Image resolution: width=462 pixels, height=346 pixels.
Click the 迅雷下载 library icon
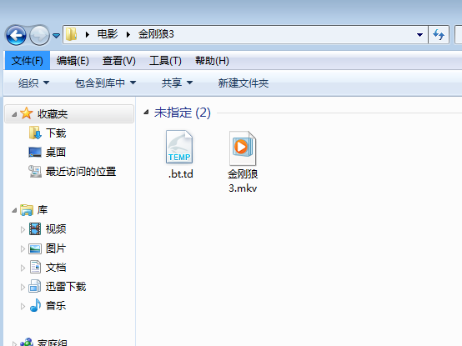coord(34,286)
